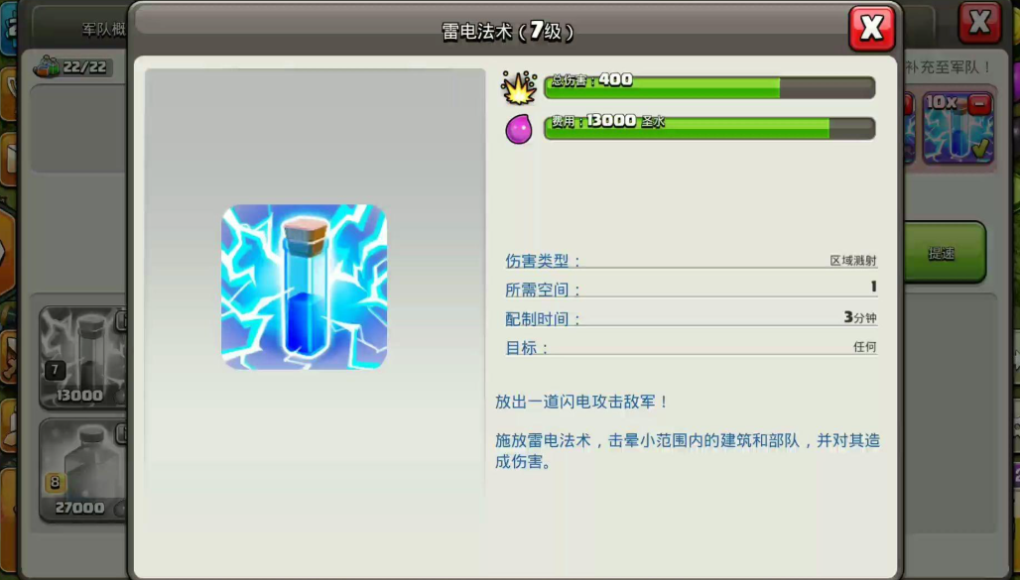Click the 目标 任何 row

[x=691, y=347]
